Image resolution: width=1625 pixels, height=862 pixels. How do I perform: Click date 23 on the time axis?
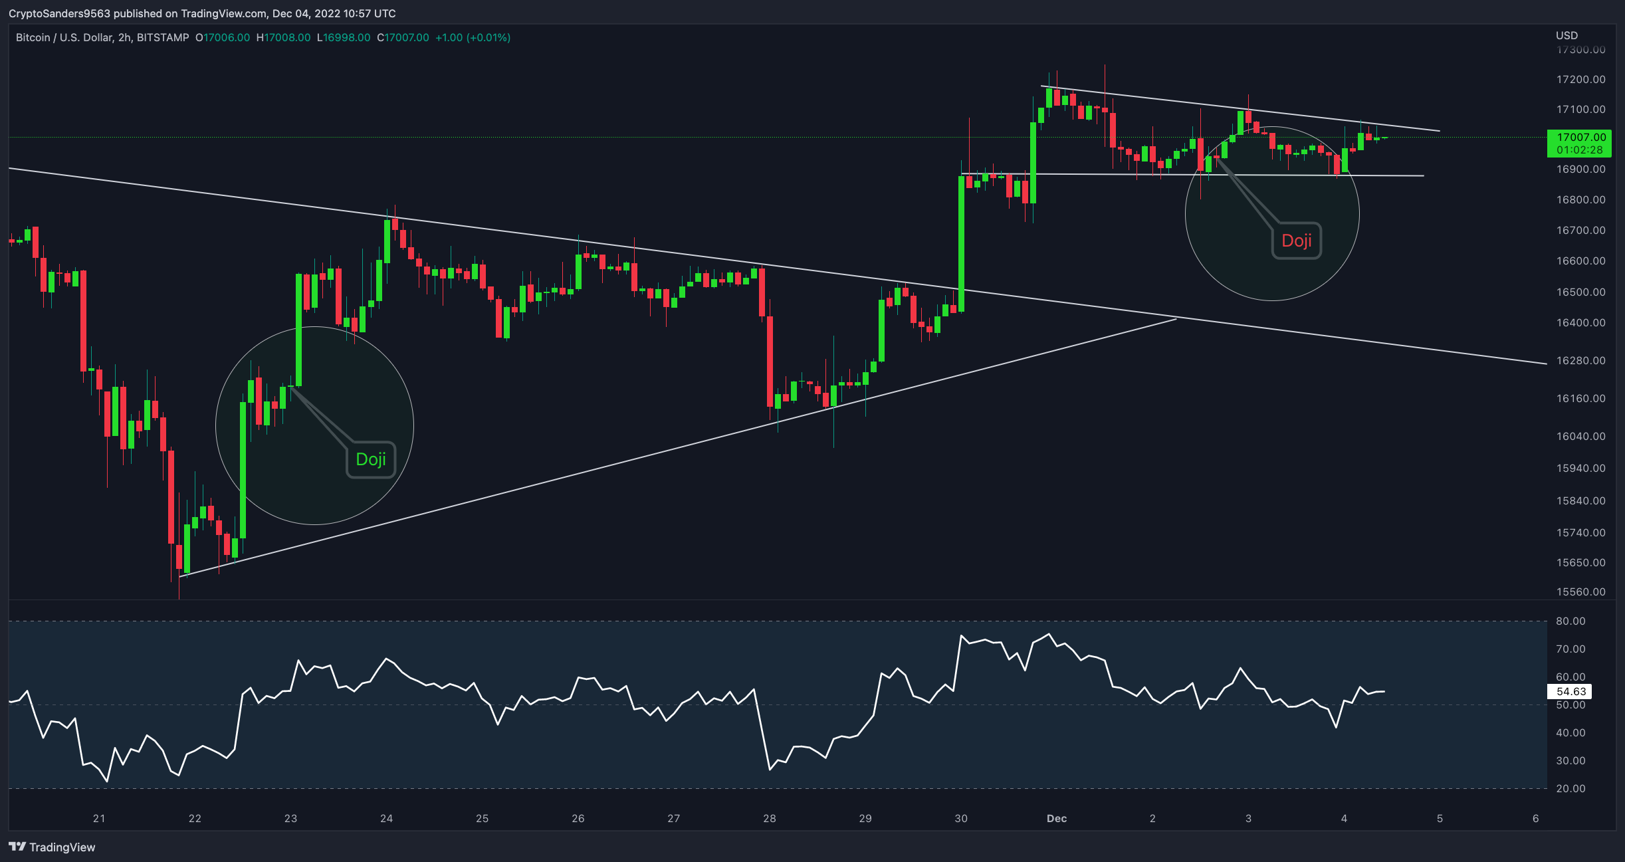(290, 818)
